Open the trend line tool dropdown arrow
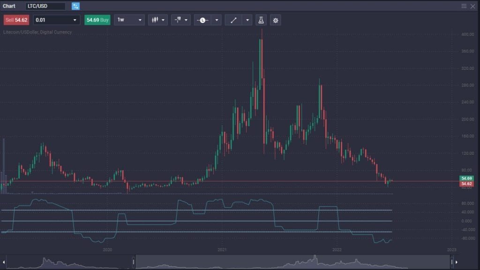The image size is (480, 270). (247, 20)
